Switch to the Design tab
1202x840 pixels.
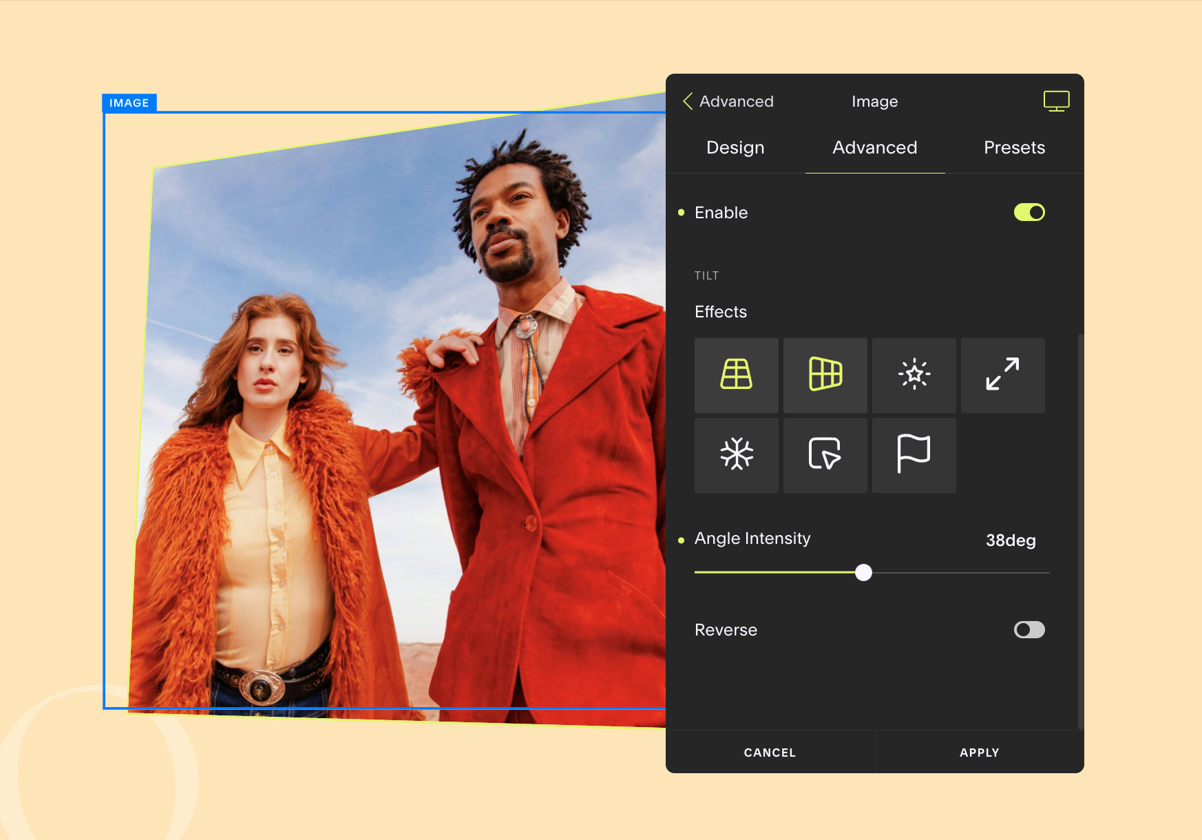click(x=735, y=147)
